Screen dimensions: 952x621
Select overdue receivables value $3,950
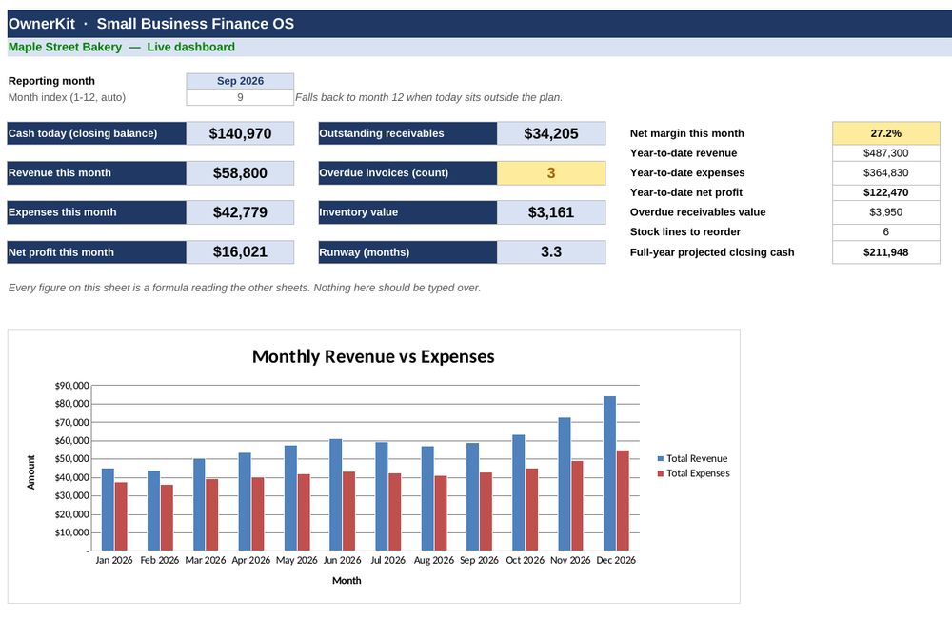[885, 212]
